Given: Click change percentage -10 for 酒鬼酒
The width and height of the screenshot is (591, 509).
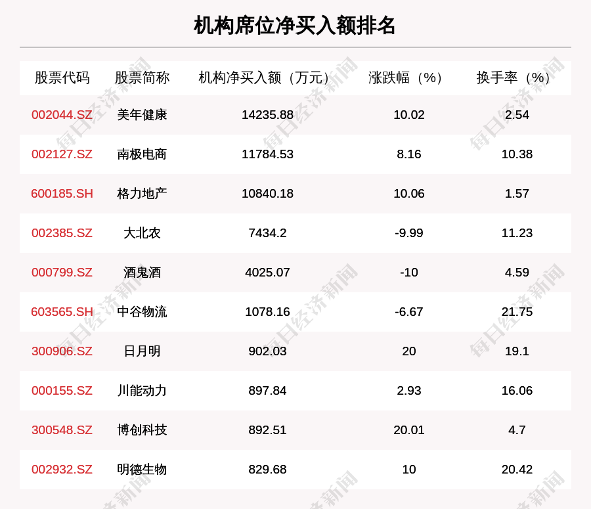Looking at the screenshot, I should tap(409, 272).
